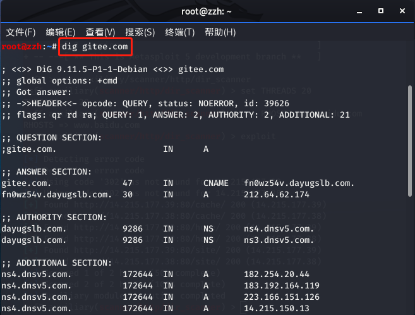Image resolution: width=415 pixels, height=315 pixels.
Task: Click the 'QUESTION SECTION:' heading
Action: pos(59,138)
